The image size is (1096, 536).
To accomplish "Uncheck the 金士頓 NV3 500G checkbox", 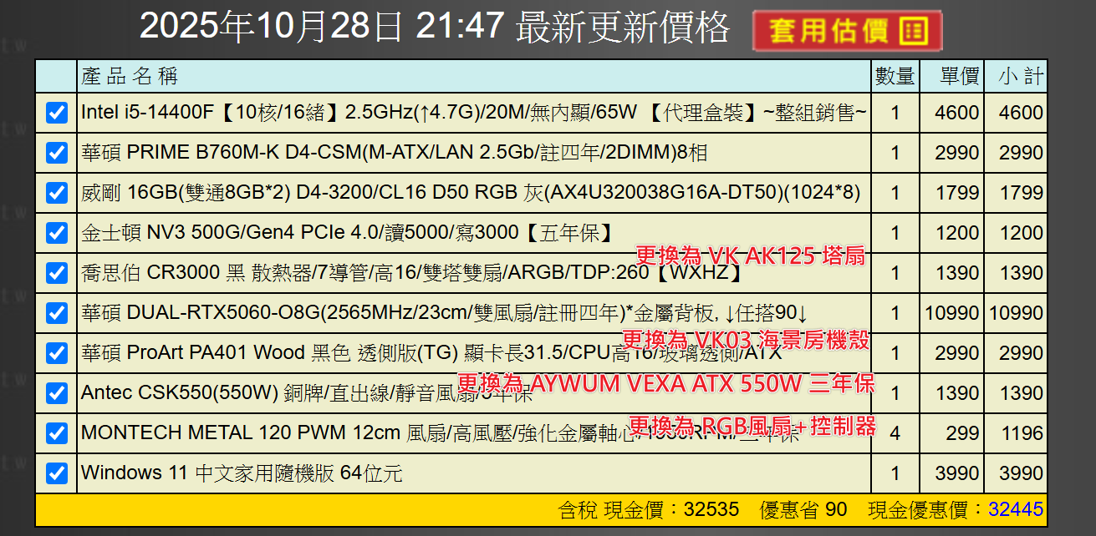I will coord(56,233).
